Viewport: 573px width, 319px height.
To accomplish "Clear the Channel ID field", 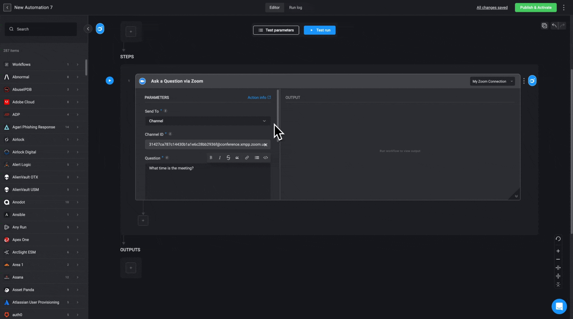I will point(266,145).
